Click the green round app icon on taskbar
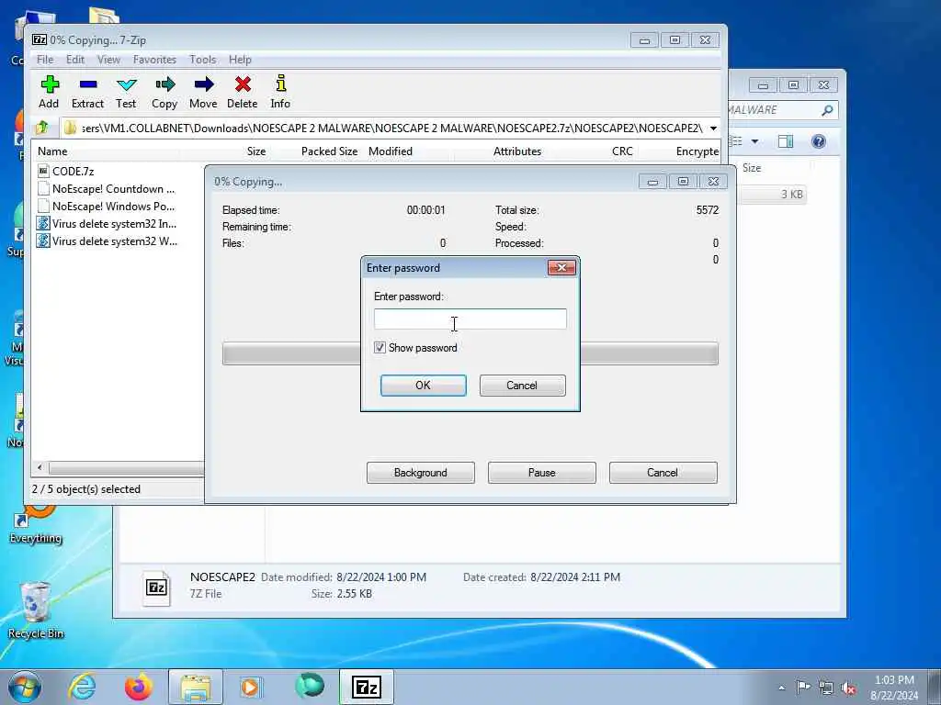Screen dimensions: 941x705 [310, 686]
